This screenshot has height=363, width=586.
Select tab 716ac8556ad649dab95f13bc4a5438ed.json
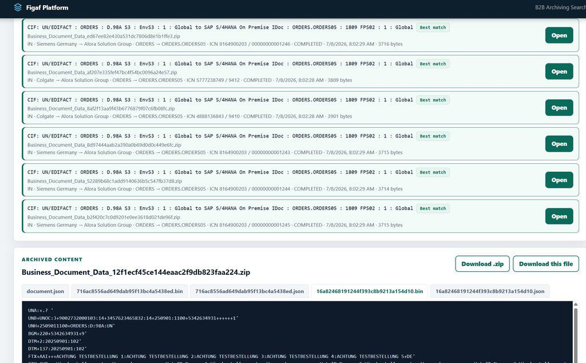click(250, 291)
